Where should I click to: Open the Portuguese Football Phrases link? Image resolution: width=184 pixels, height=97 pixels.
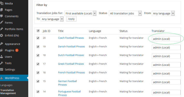[69, 93]
